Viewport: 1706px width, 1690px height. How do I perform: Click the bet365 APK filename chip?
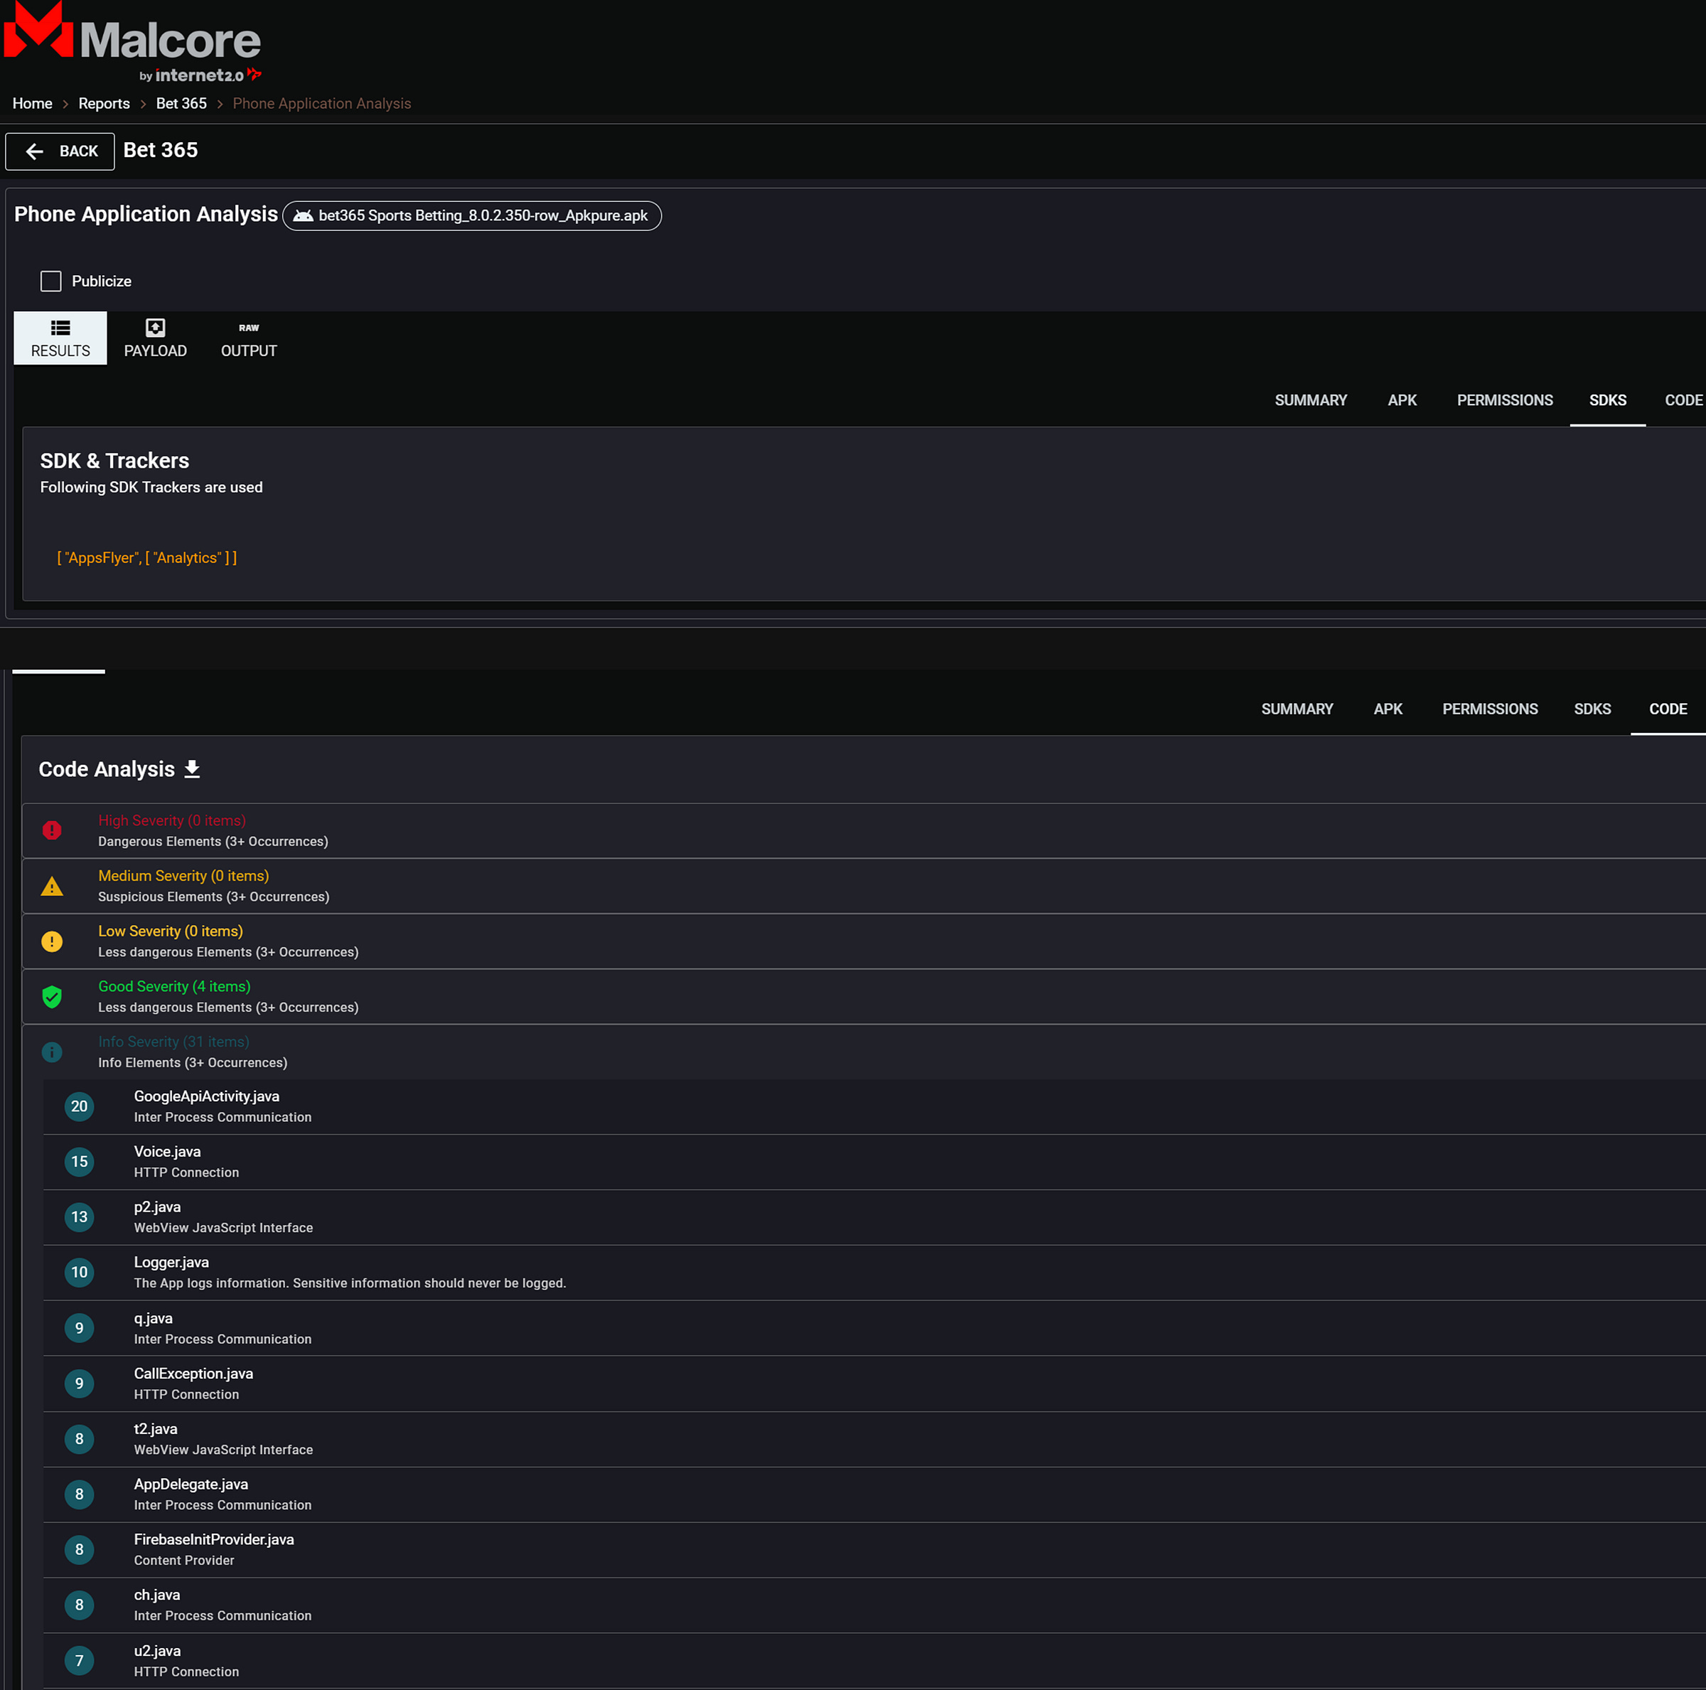471,215
